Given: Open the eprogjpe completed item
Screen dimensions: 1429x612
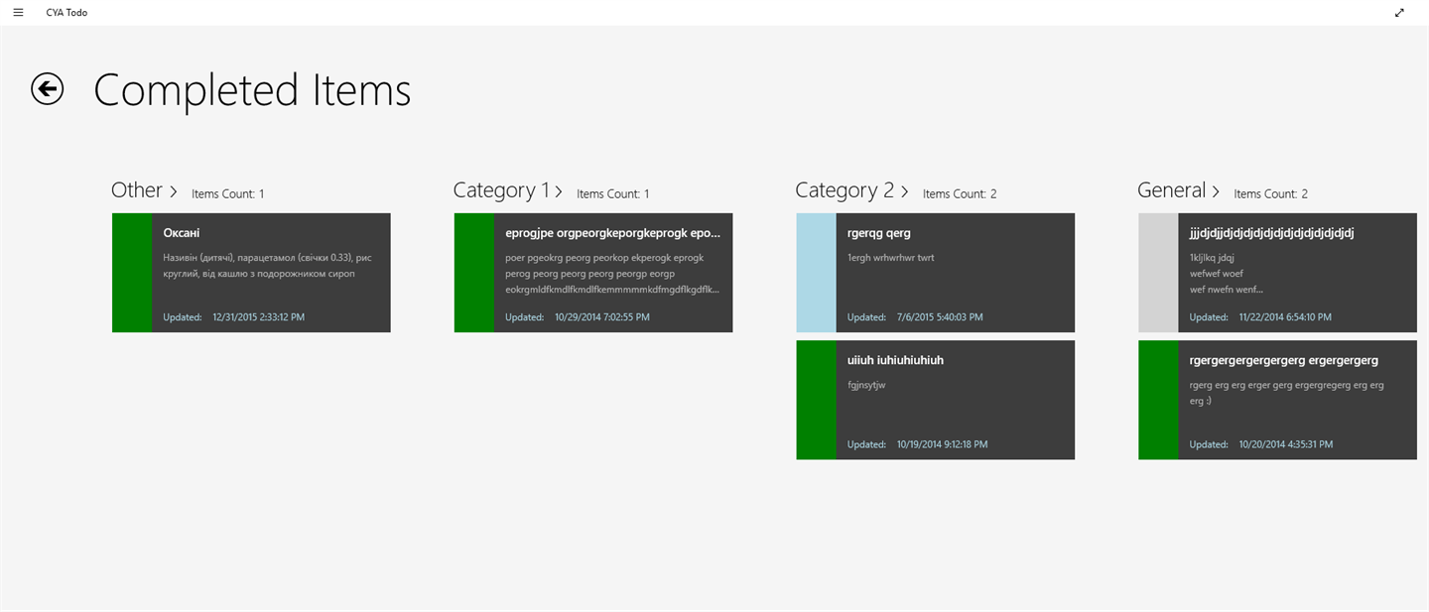Looking at the screenshot, I should [x=612, y=273].
